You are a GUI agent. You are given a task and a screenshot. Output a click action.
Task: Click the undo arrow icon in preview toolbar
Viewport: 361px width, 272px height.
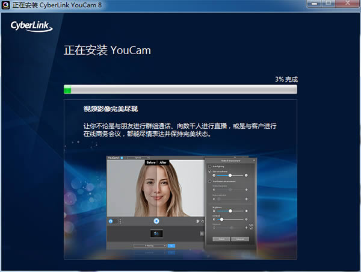[203, 221]
